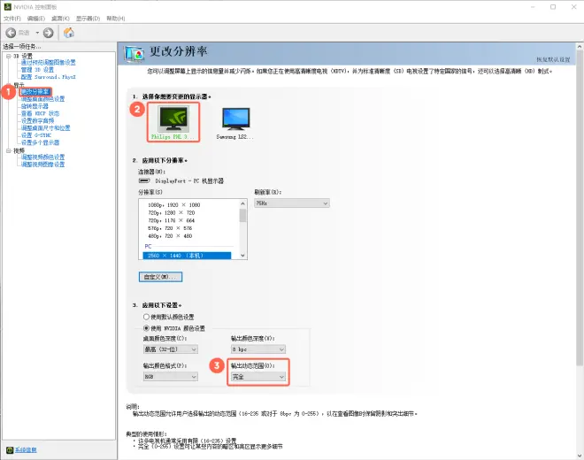Select 2560 × 1440 (本机) resolution
Image resolution: width=584 pixels, height=460 pixels.
click(x=187, y=256)
